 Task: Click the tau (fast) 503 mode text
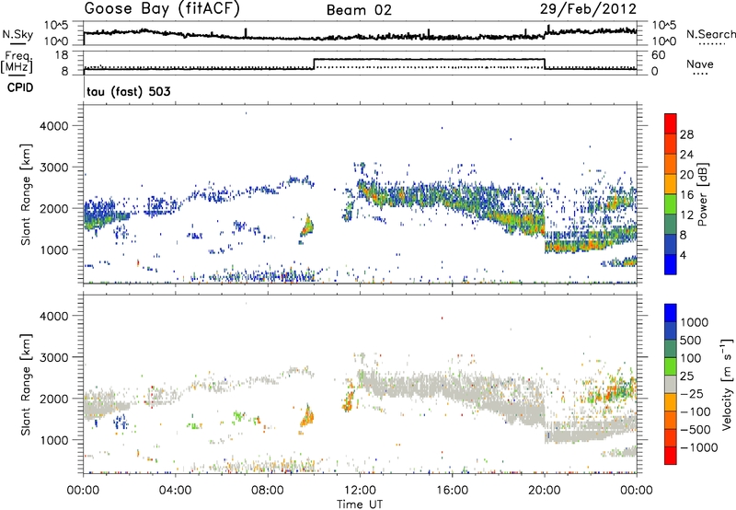coord(128,91)
